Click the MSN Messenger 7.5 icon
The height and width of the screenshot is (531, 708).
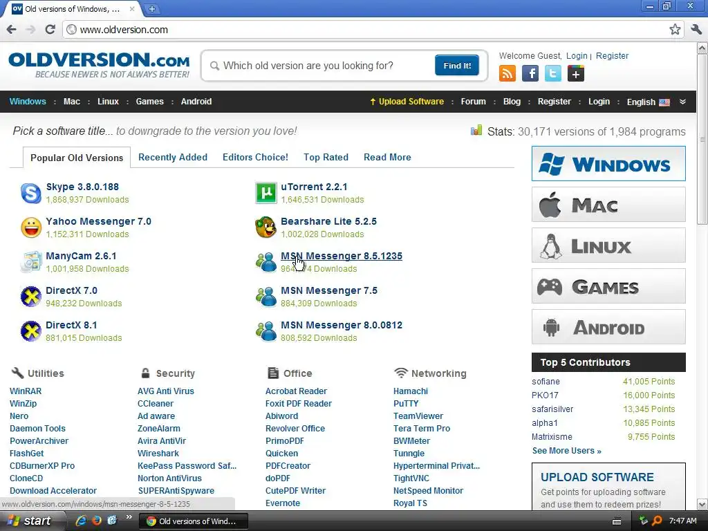tap(266, 297)
